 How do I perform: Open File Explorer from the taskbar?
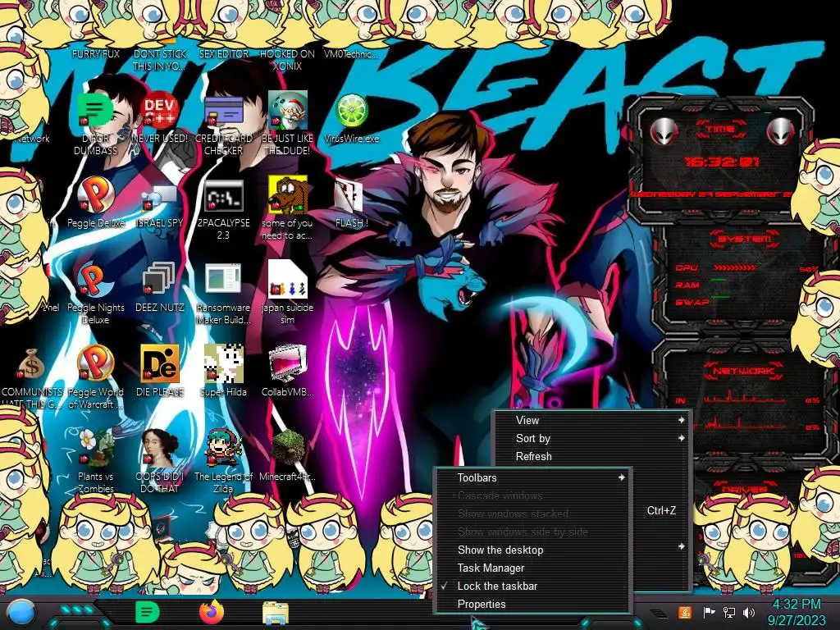276,613
